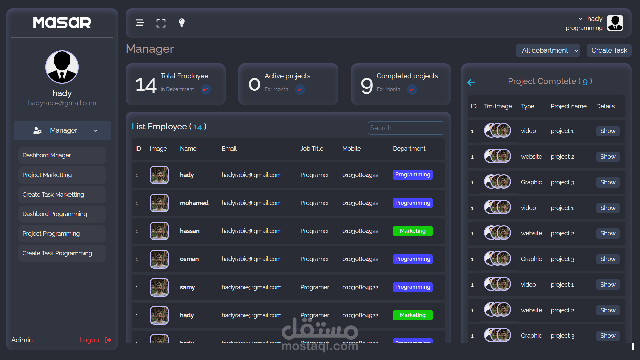This screenshot has height=360, width=640.
Task: Open the All debartment dropdown
Action: pyautogui.click(x=548, y=50)
